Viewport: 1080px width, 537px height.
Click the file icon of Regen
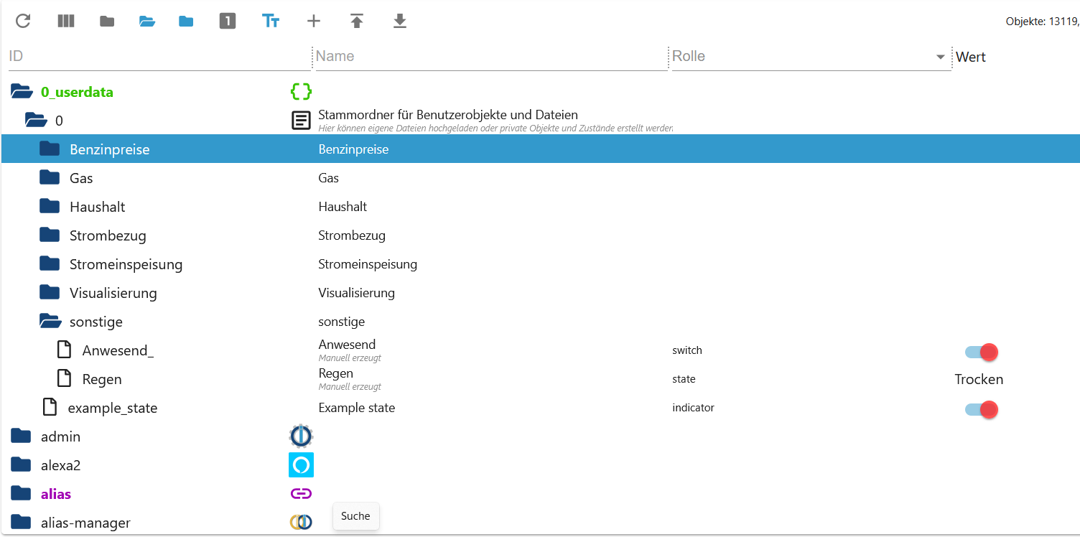click(x=65, y=378)
